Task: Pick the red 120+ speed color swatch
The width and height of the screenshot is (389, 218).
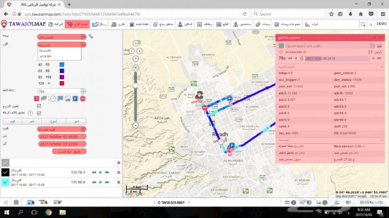Action: point(62,83)
